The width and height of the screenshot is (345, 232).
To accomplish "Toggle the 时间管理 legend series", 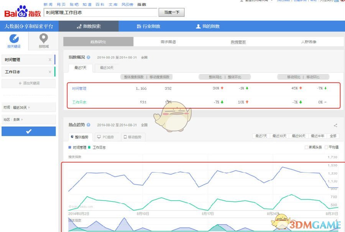I will [77, 147].
